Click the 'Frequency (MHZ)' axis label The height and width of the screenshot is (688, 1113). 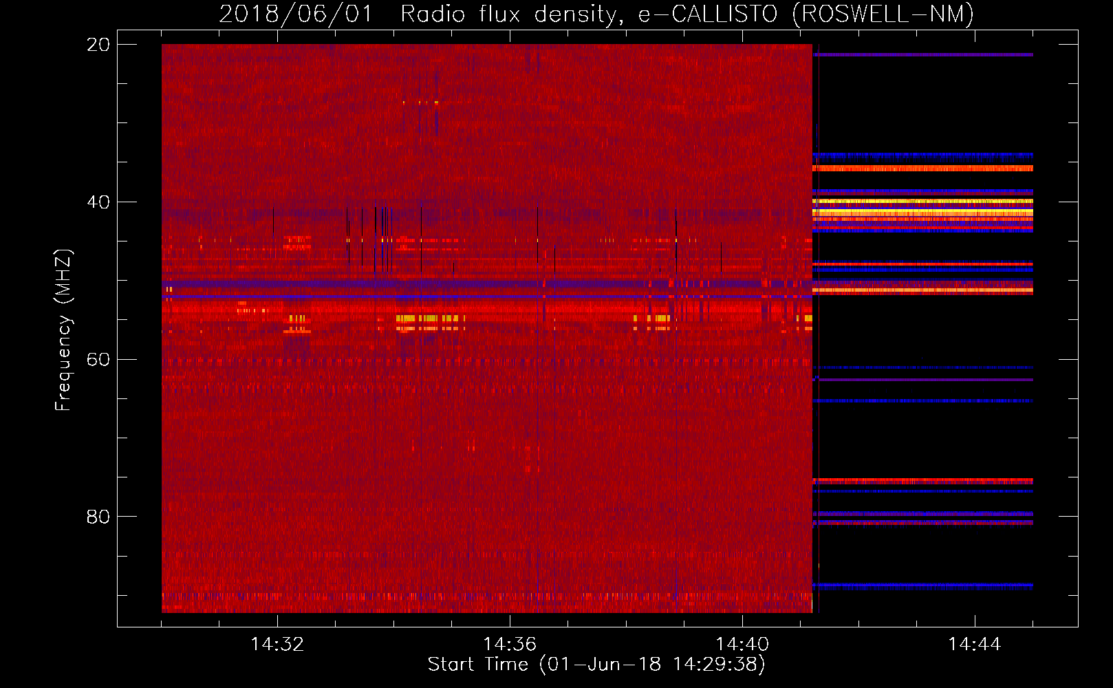tap(63, 330)
